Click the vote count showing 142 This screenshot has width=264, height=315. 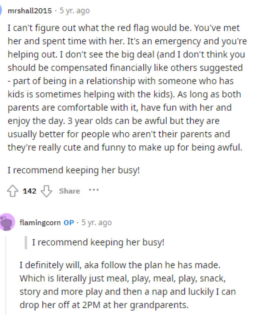pos(29,191)
